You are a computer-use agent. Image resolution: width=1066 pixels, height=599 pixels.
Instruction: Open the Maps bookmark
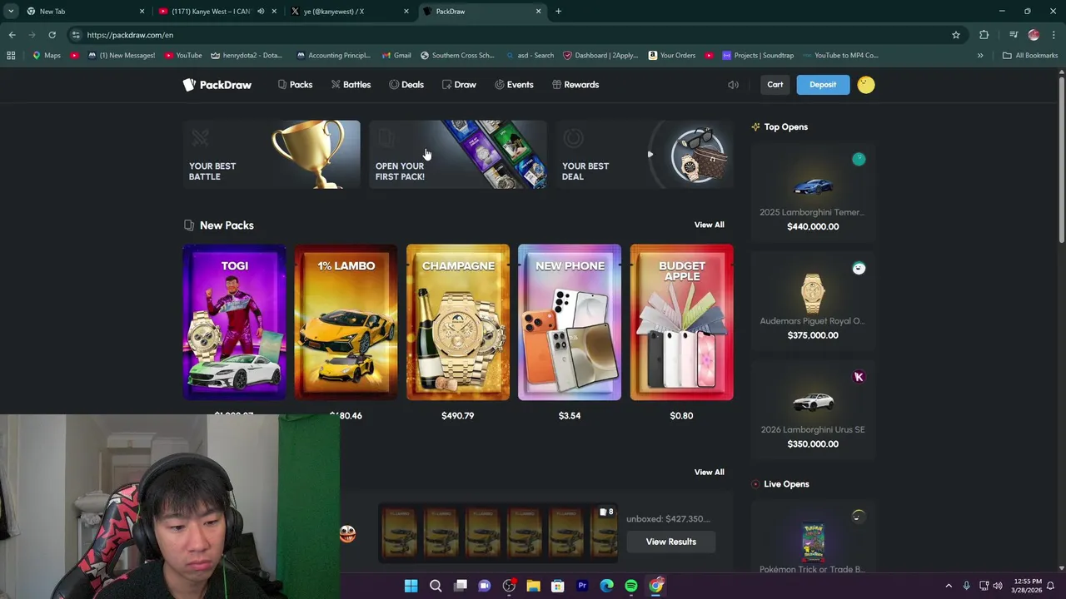click(x=47, y=56)
